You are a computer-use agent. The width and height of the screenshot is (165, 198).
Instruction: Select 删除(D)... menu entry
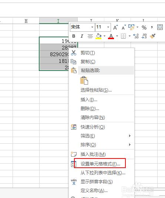(x=102, y=109)
